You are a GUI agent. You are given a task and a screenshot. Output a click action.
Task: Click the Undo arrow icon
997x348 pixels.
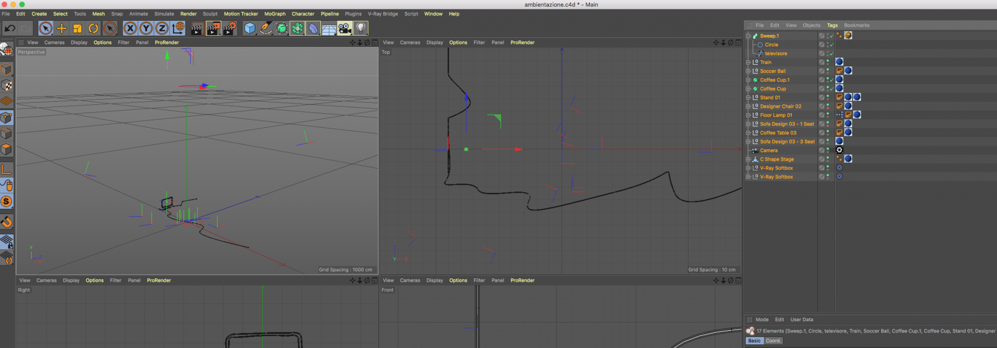[10, 28]
